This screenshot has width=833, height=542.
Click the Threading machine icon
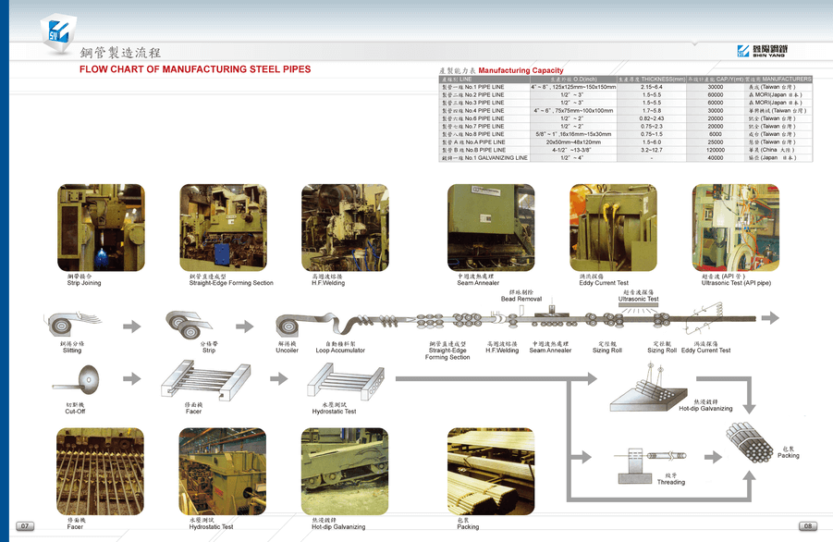(651, 464)
